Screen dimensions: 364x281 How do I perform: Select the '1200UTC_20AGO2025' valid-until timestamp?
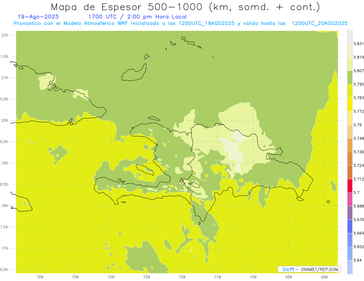[319, 23]
